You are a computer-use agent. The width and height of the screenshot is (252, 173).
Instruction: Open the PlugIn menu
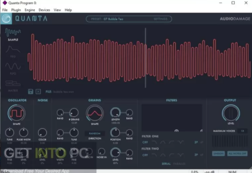16,10
